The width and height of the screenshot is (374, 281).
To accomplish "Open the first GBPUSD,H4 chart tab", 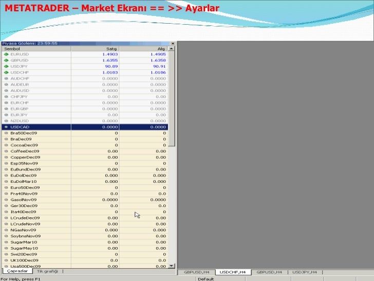I will tap(197, 272).
